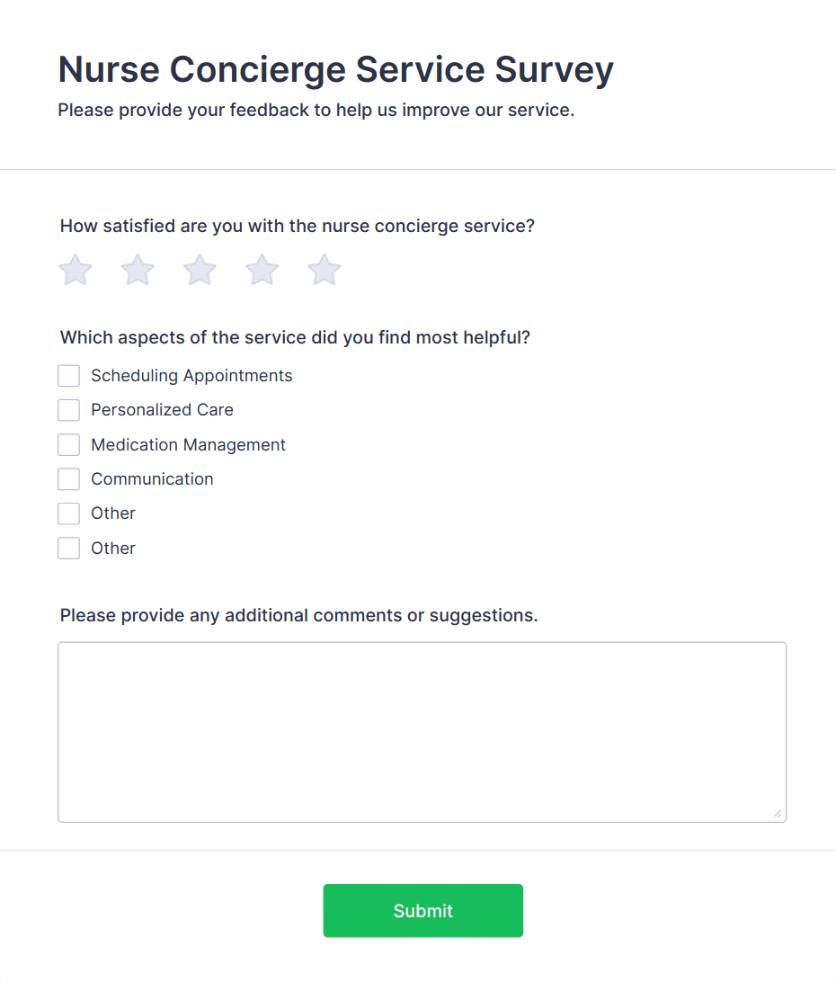This screenshot has width=836, height=982.
Task: Select the Communication checkbox
Action: click(x=68, y=478)
